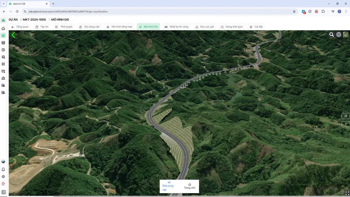Select the Mô hình tổng hợp tab

pos(119,27)
